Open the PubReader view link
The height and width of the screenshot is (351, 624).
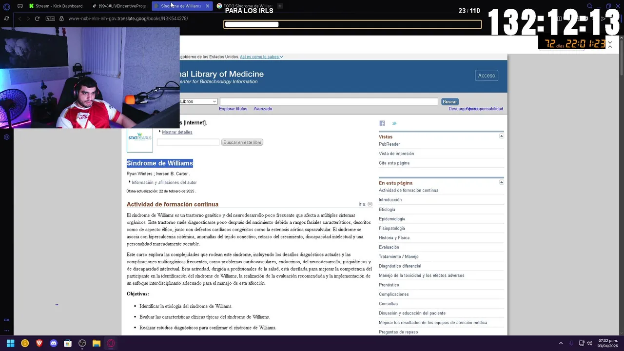[390, 144]
